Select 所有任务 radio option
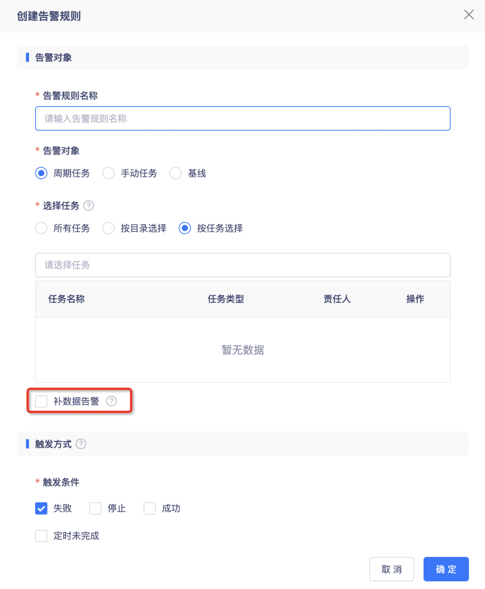 tap(41, 228)
